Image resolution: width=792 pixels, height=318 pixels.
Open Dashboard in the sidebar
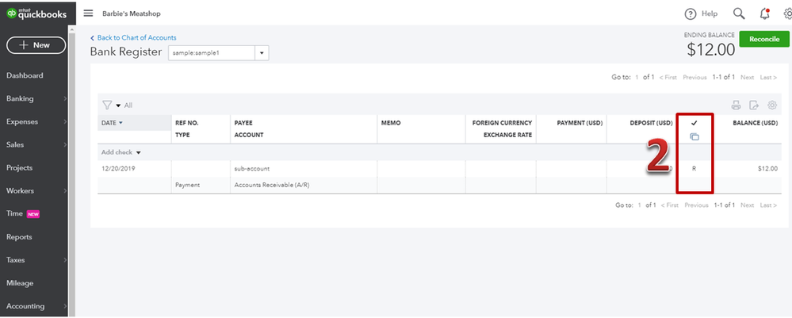pos(25,75)
